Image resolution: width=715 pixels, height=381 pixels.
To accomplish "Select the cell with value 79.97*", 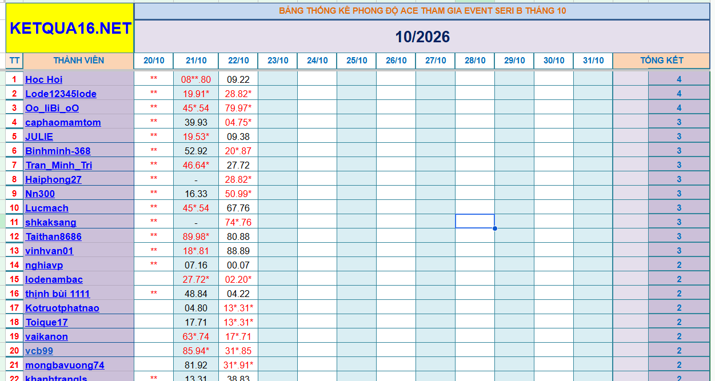I will (x=238, y=108).
